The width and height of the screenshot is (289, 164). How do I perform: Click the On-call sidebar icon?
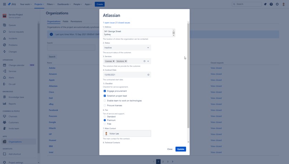[x=5, y=84]
